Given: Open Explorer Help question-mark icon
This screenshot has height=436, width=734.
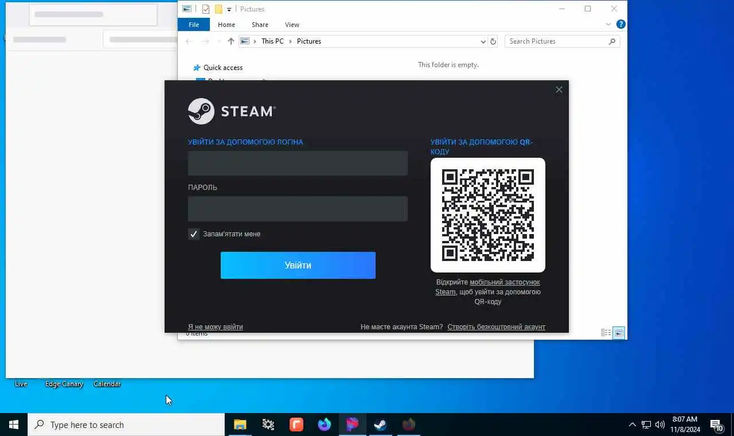Looking at the screenshot, I should (620, 25).
